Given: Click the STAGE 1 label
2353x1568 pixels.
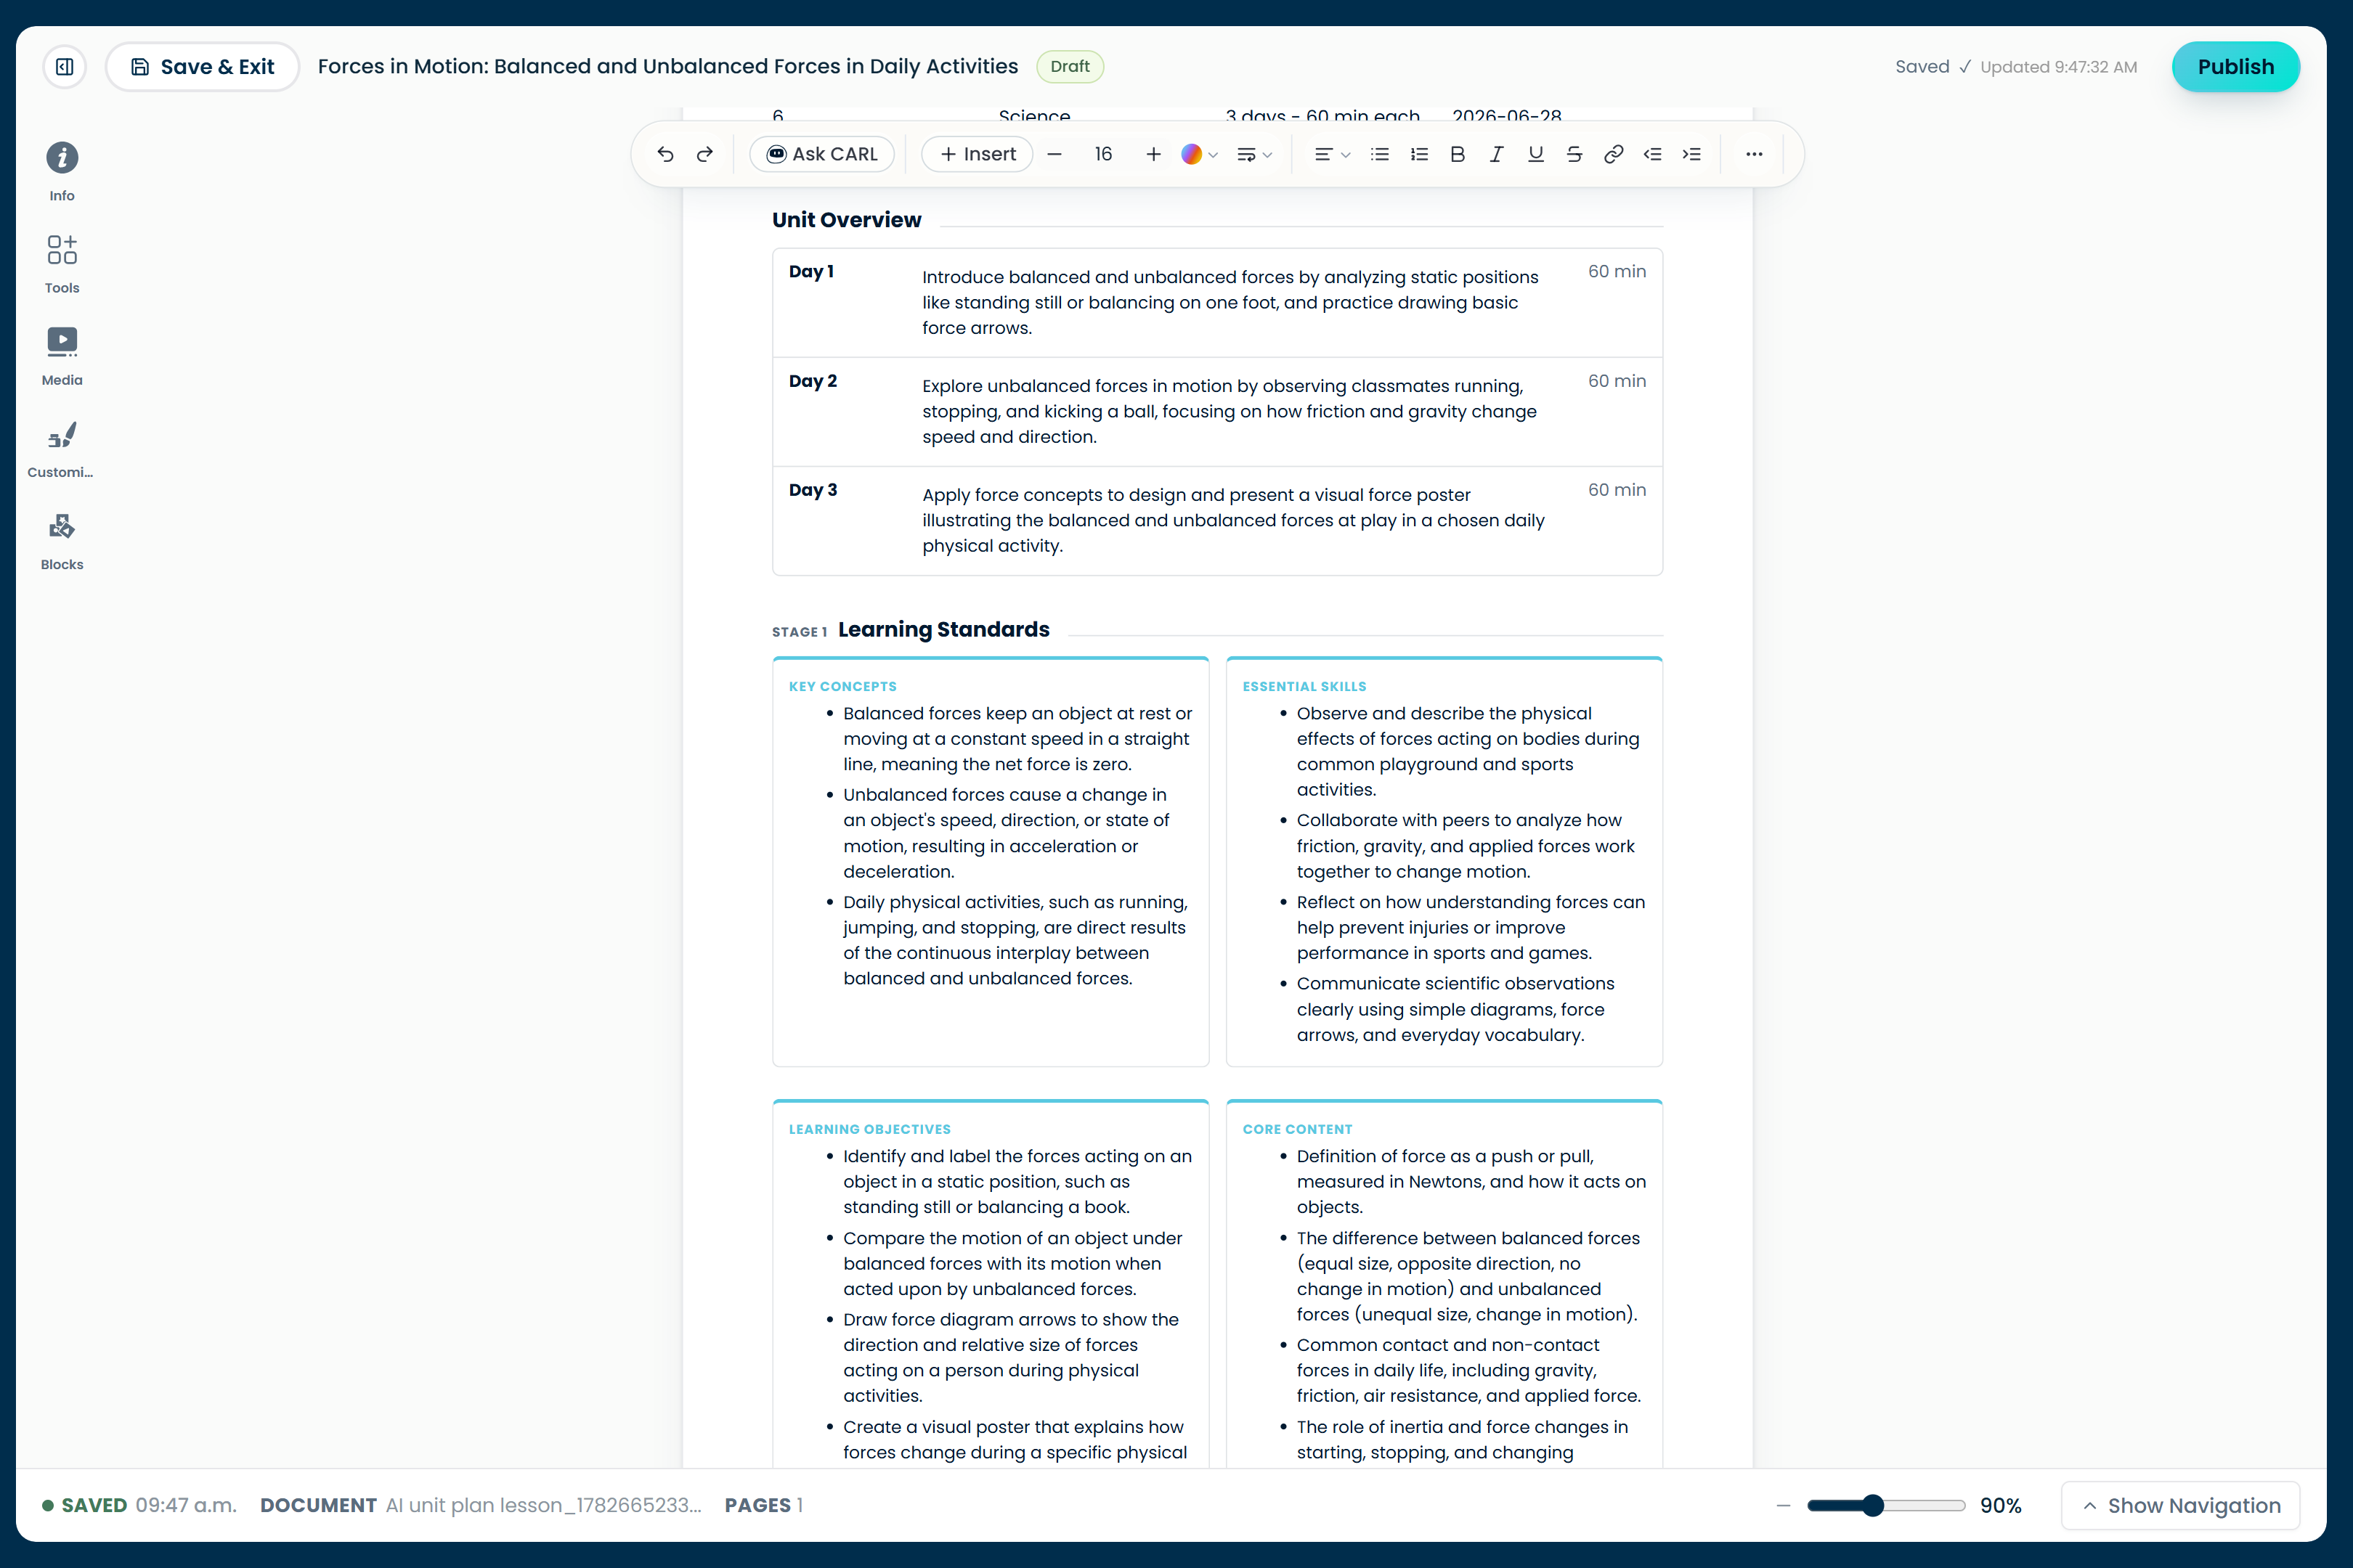Looking at the screenshot, I should [x=800, y=632].
